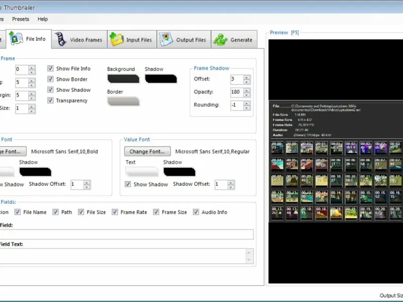The width and height of the screenshot is (403, 302).
Task: Click the Preview [FS] label
Action: point(284,33)
